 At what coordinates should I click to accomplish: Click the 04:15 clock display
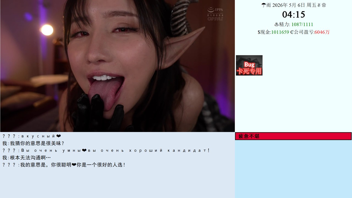point(293,14)
